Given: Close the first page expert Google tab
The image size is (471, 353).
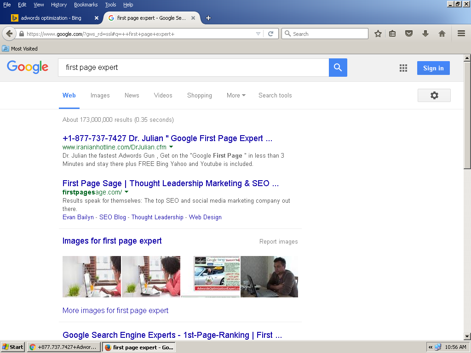Looking at the screenshot, I should pos(193,18).
